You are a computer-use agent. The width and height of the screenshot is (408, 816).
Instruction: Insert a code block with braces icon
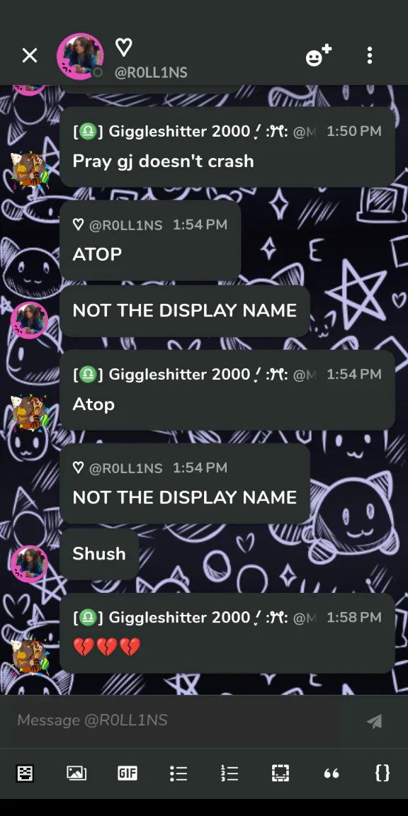pos(382,773)
